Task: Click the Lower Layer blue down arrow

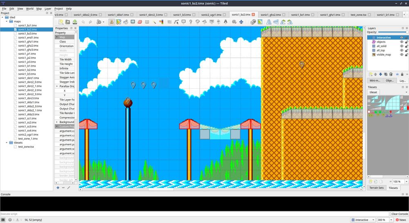Action: point(380,74)
